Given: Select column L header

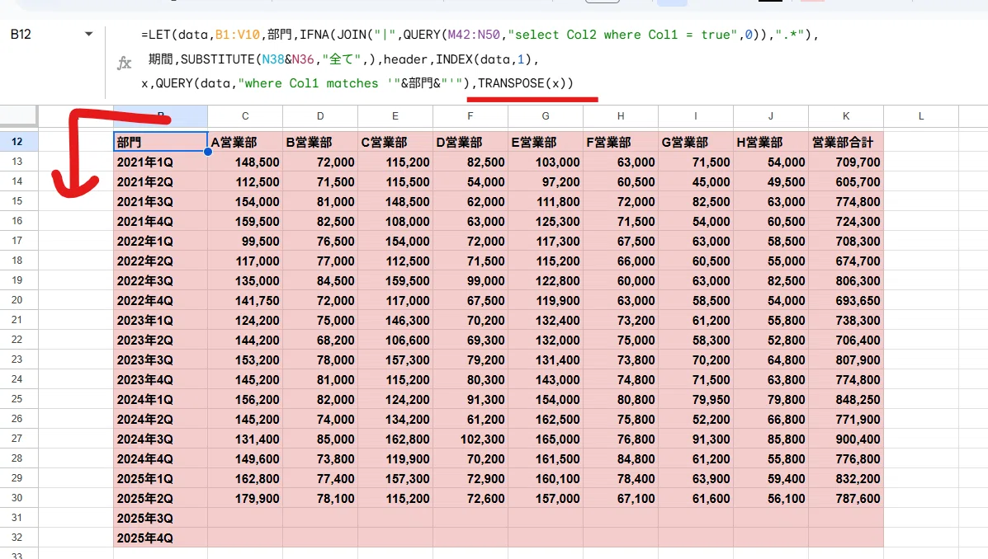Looking at the screenshot, I should click(921, 115).
